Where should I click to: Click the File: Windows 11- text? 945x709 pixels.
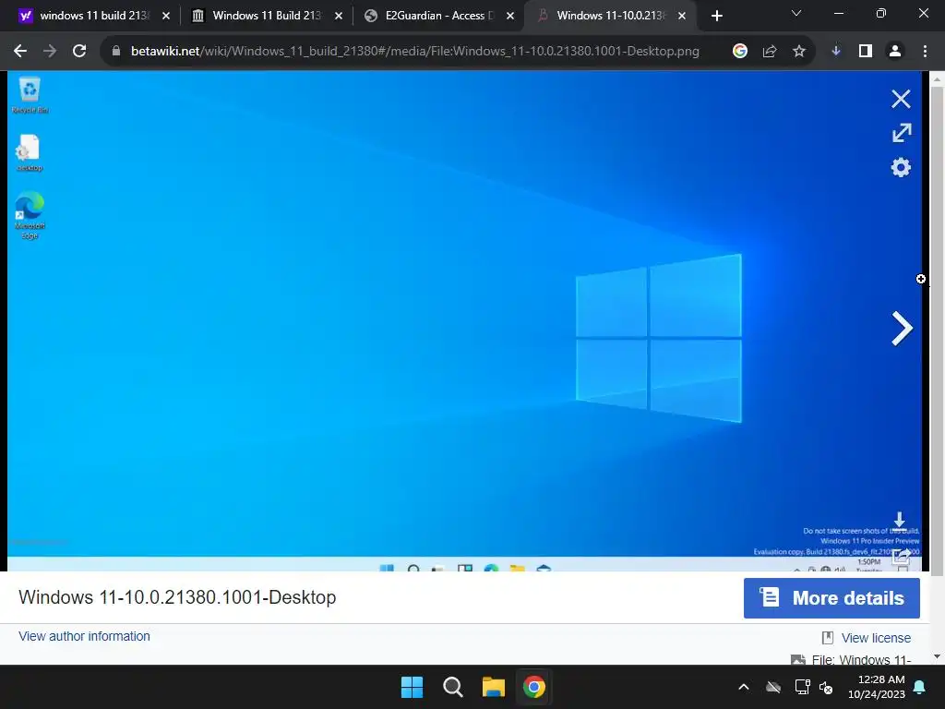[x=861, y=659]
